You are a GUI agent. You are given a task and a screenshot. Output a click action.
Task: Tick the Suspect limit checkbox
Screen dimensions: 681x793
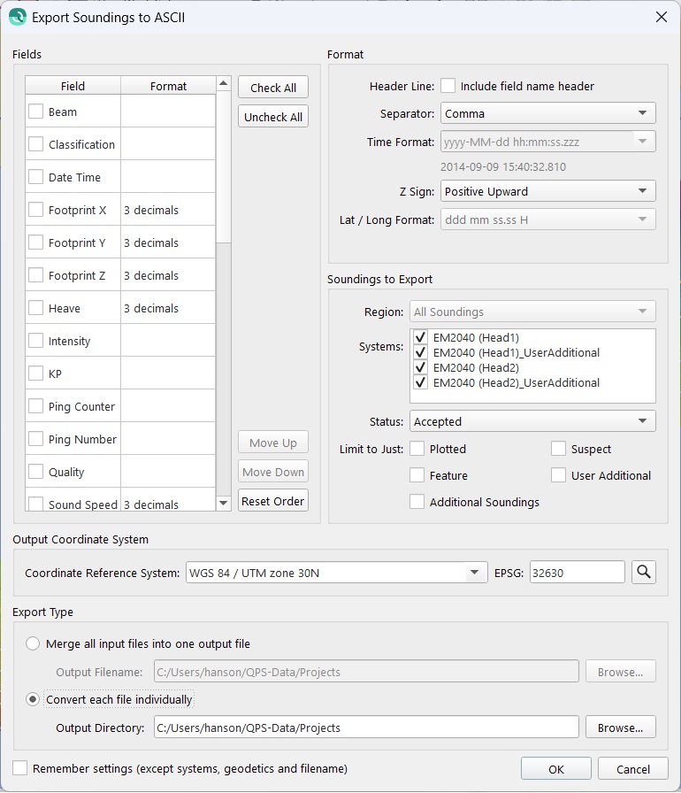558,449
